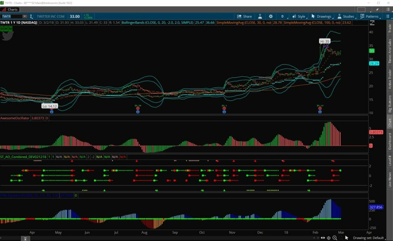Screen dimensions: 393x241
Task: Click the TWITTER INC COM company name
Action: click(x=51, y=17)
